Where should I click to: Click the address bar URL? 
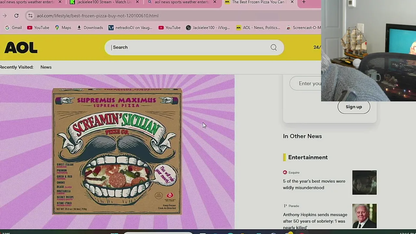click(97, 16)
